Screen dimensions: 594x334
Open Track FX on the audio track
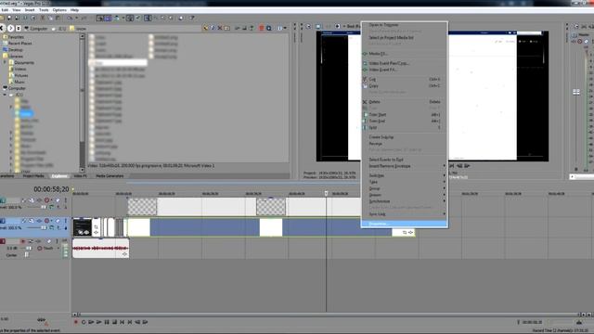(39, 241)
